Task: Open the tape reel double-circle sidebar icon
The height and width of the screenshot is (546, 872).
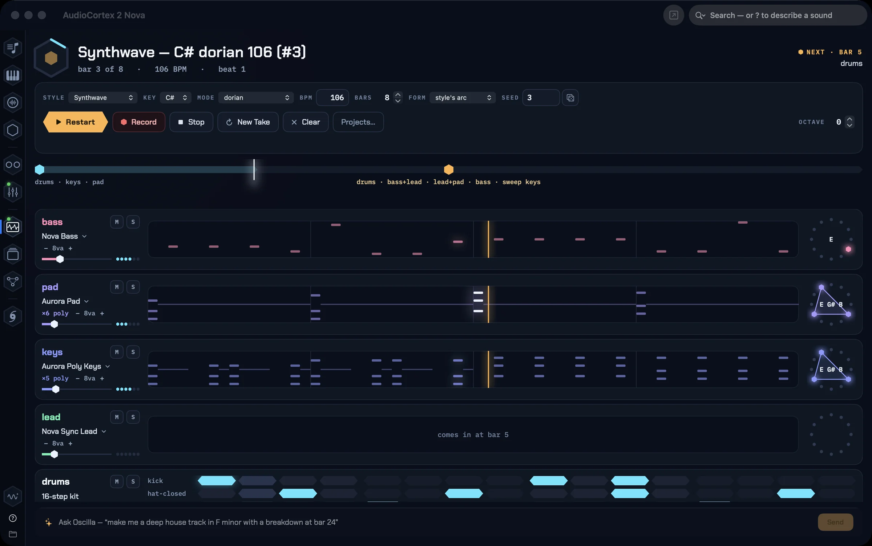Action: (13, 165)
